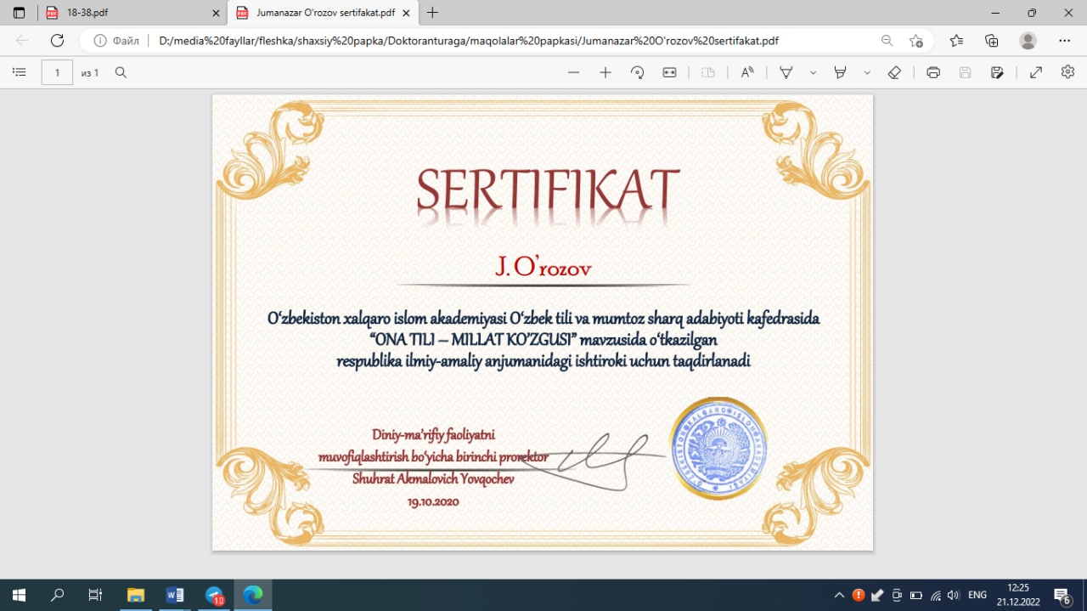Screen dimensions: 1087x611
Task: Print the certificate PDF
Action: click(x=933, y=73)
